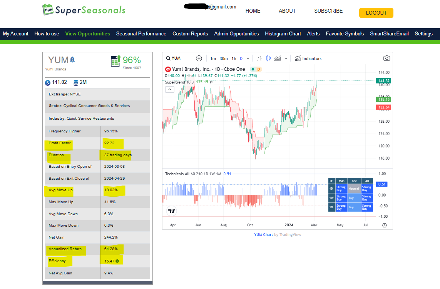Select the area chart style icon

pyautogui.click(x=278, y=58)
